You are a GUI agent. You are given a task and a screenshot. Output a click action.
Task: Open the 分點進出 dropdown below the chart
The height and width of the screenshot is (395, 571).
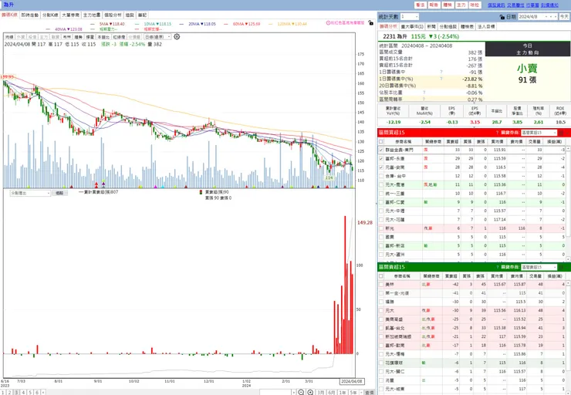(30, 194)
